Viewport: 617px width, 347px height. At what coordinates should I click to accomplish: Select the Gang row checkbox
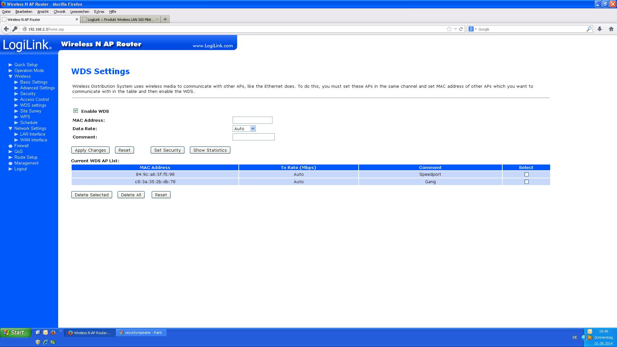526,182
